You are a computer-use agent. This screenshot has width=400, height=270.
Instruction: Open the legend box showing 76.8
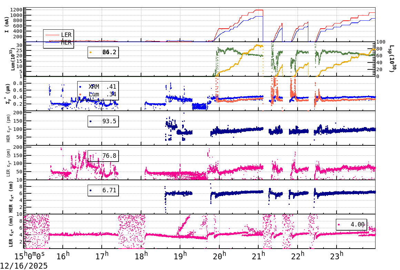coord(103,156)
